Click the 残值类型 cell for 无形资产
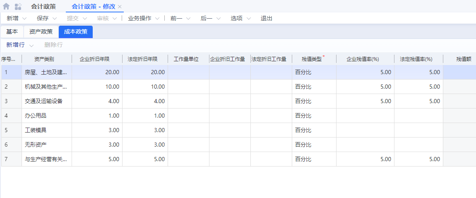Image resolution: width=476 pixels, height=198 pixels. click(313, 145)
